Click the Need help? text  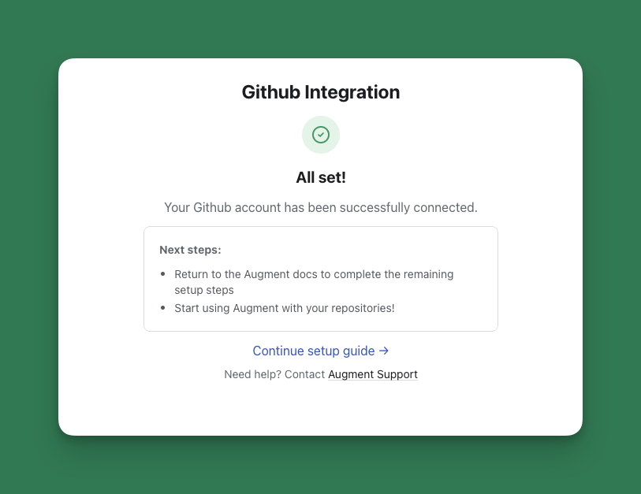click(x=248, y=374)
